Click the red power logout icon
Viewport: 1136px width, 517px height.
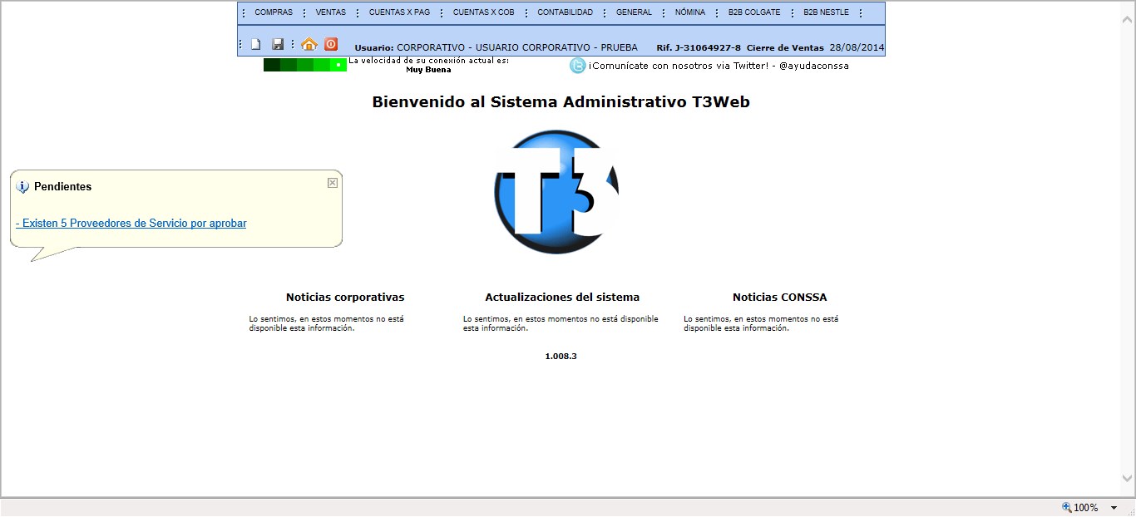(331, 44)
